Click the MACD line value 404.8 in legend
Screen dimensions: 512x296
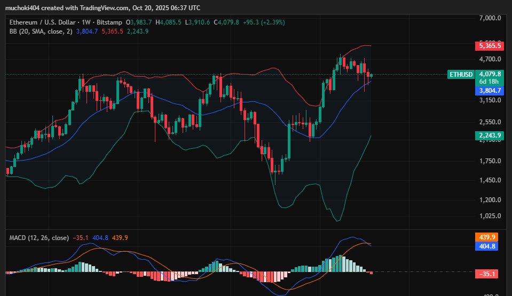point(100,238)
